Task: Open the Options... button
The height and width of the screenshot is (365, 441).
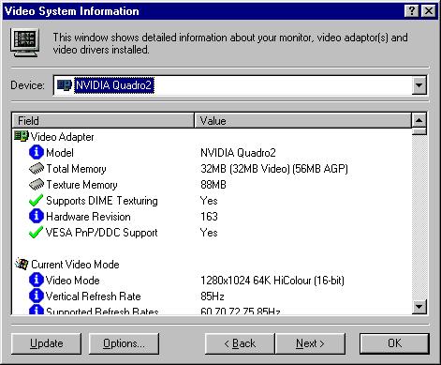Action: pyautogui.click(x=124, y=343)
